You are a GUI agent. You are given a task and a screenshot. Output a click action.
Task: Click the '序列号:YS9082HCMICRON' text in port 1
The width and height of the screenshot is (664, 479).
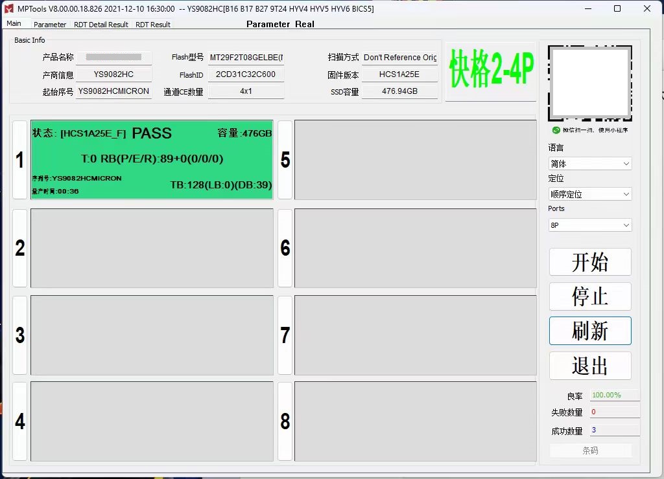(x=77, y=179)
